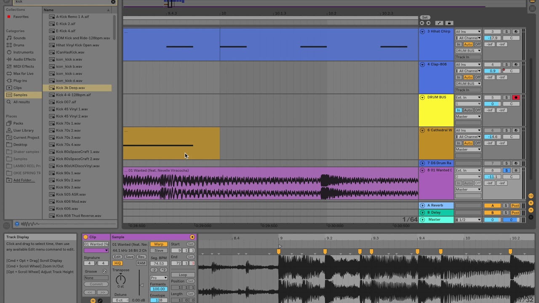This screenshot has height=303, width=539.
Task: Open the Drums browser category
Action: click(x=19, y=45)
